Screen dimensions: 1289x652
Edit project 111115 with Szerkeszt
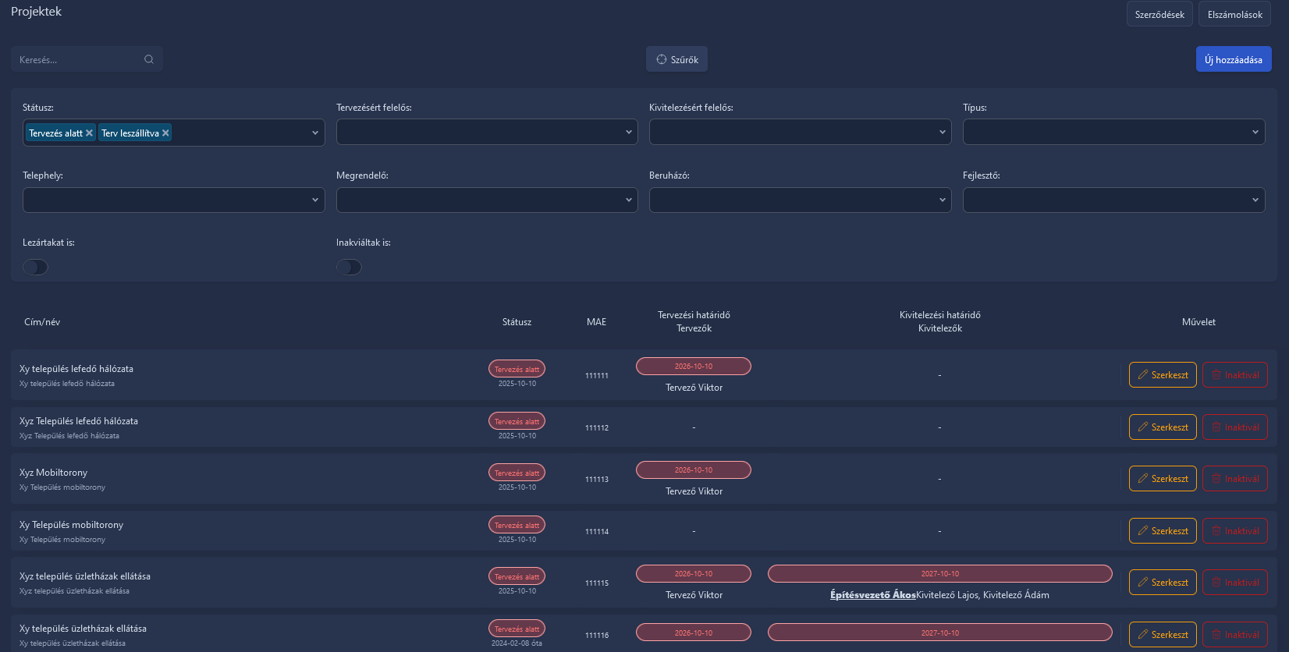[1163, 583]
